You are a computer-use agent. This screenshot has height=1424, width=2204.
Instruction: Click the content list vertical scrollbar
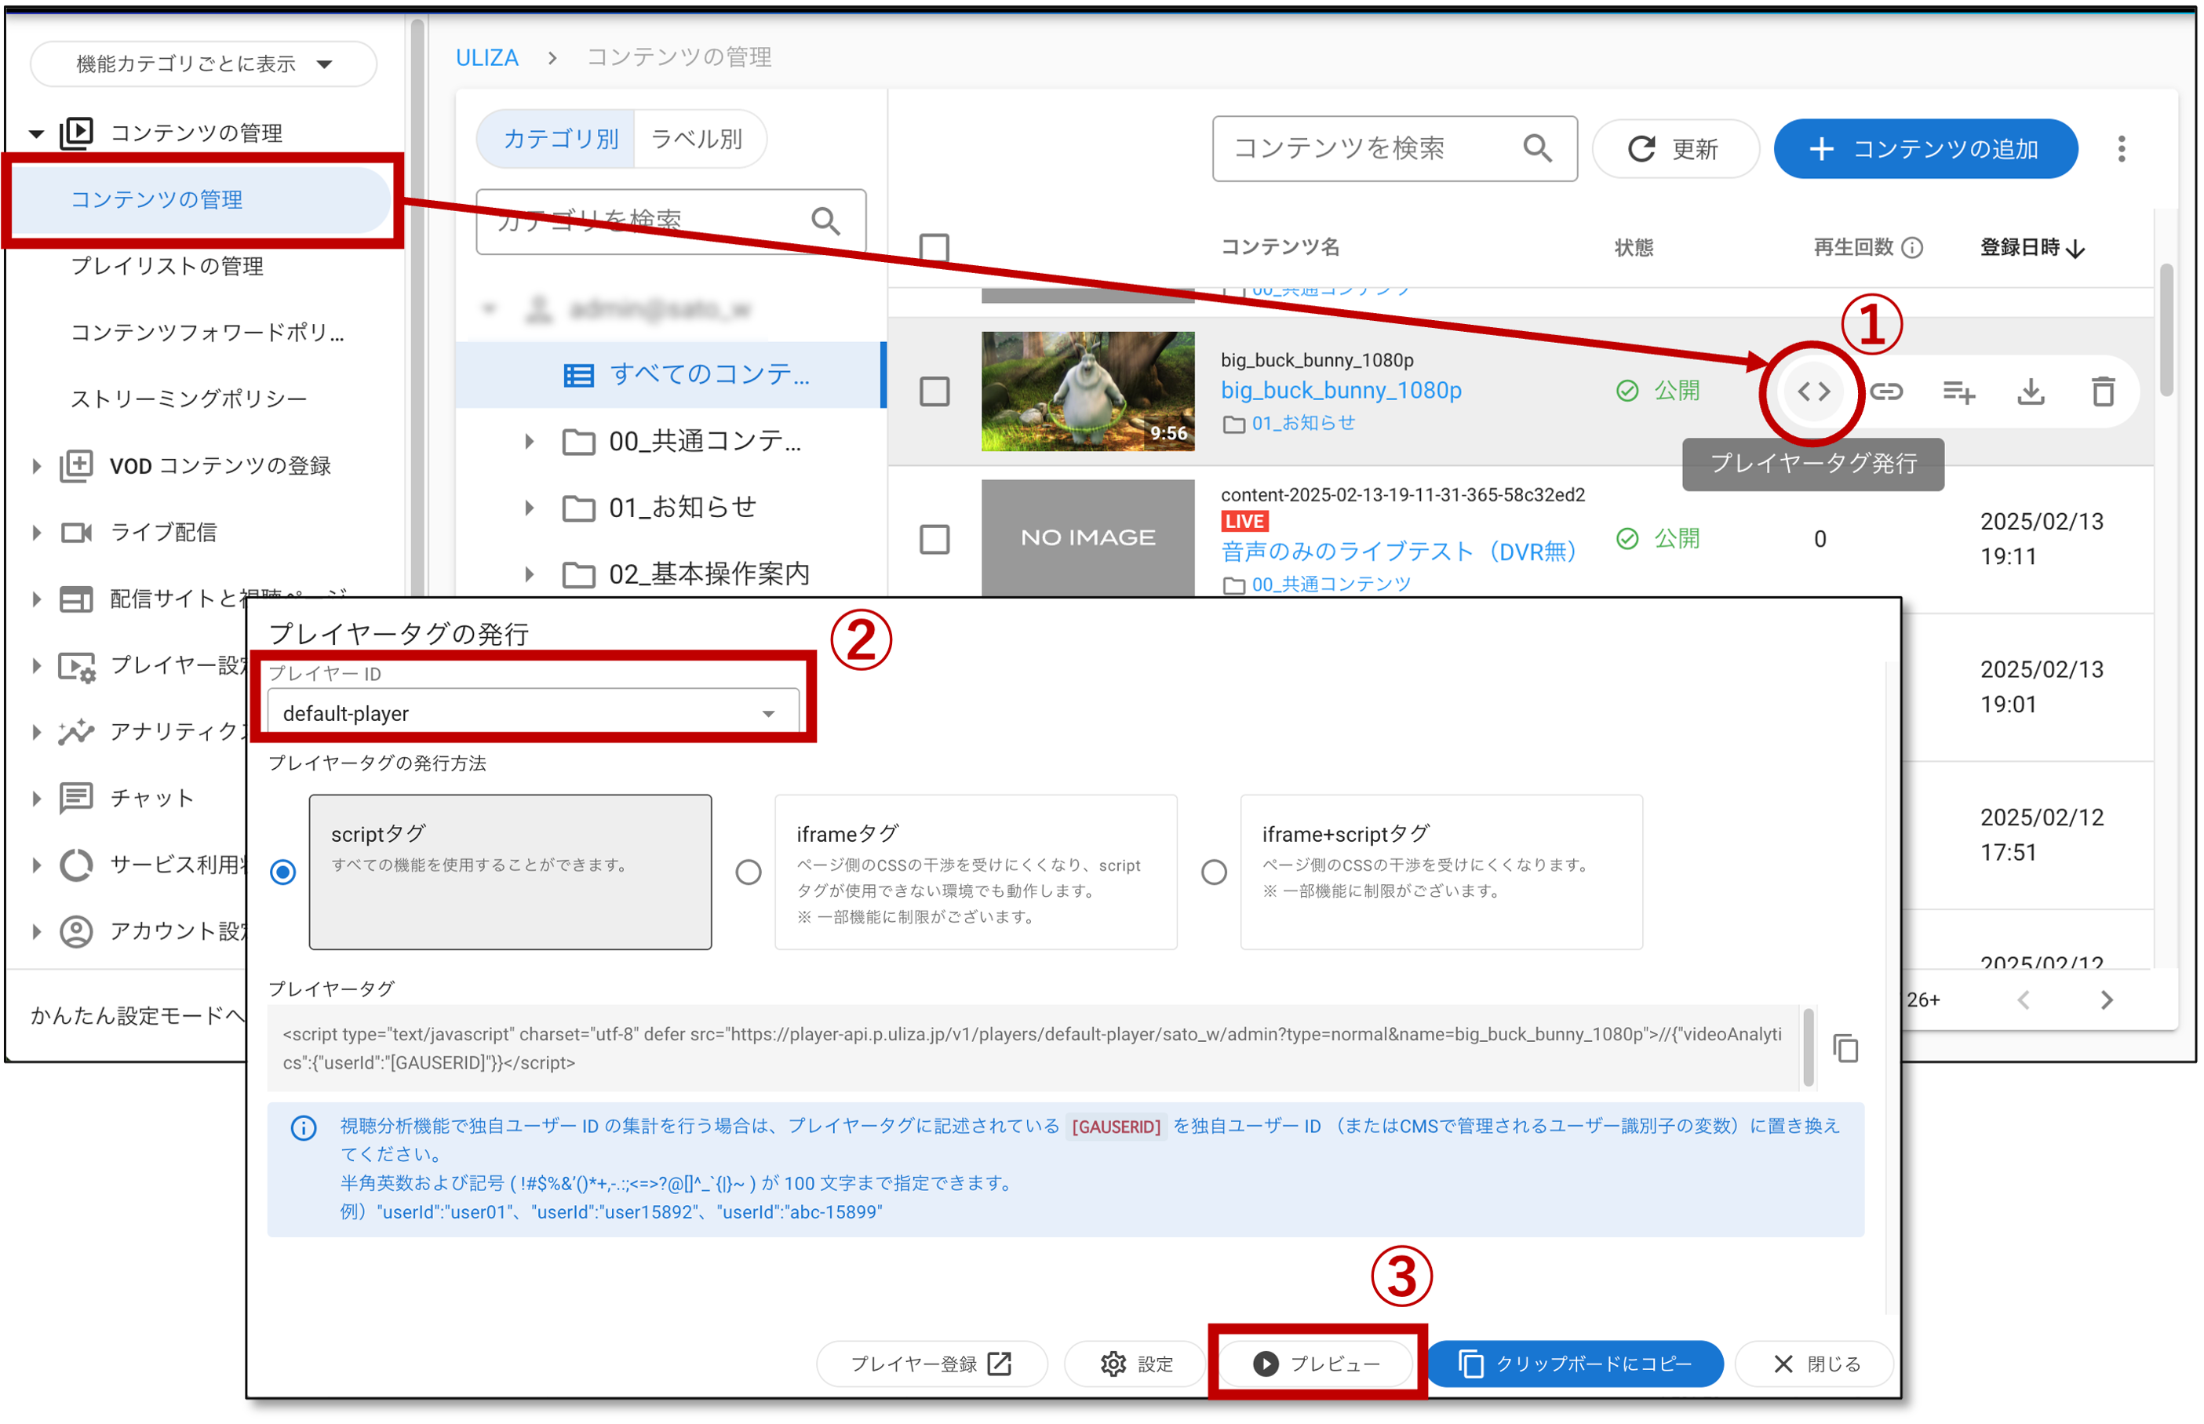coord(2166,330)
